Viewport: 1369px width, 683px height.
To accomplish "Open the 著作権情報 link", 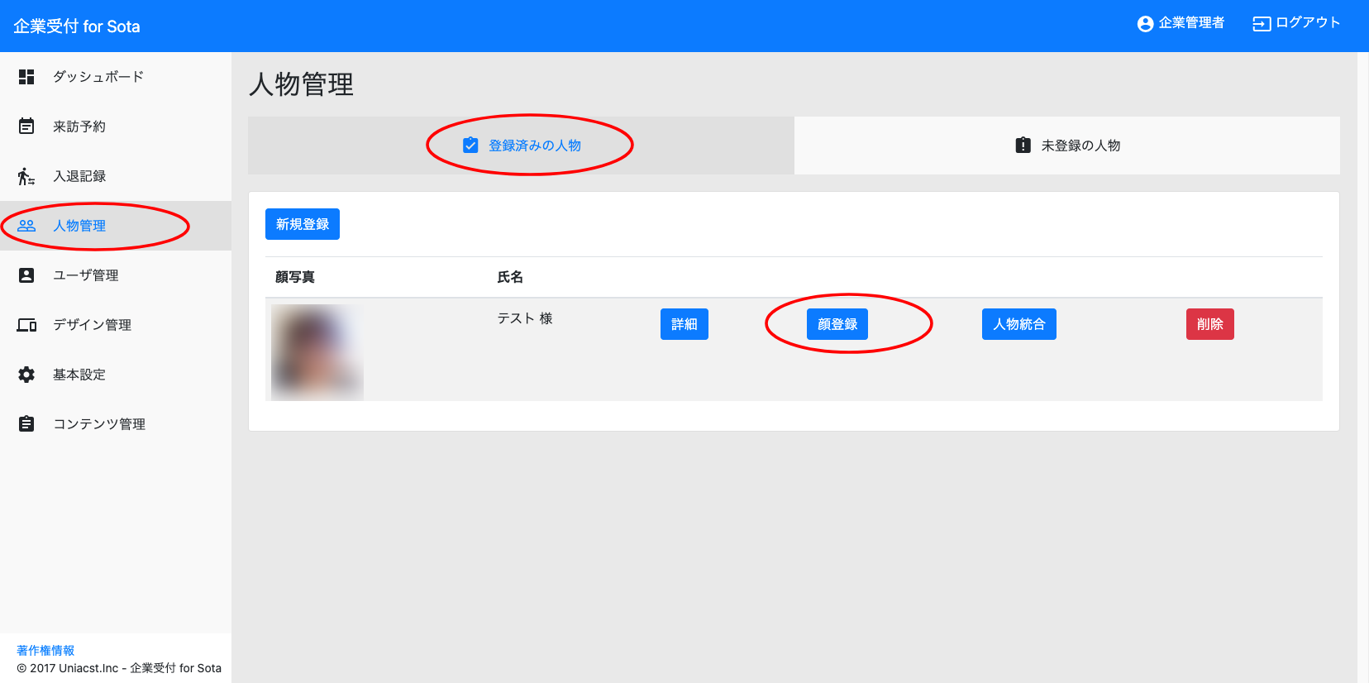I will click(45, 651).
